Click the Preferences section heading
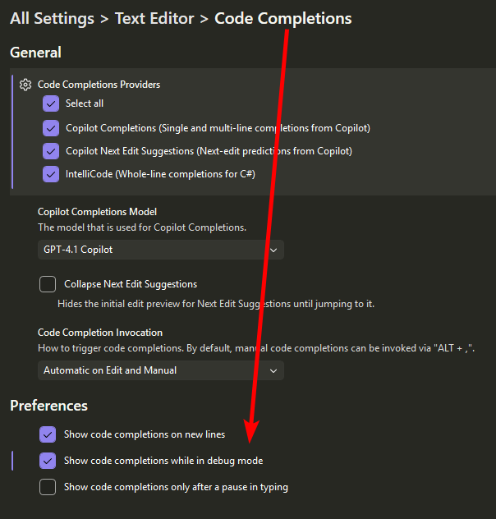 [48, 406]
